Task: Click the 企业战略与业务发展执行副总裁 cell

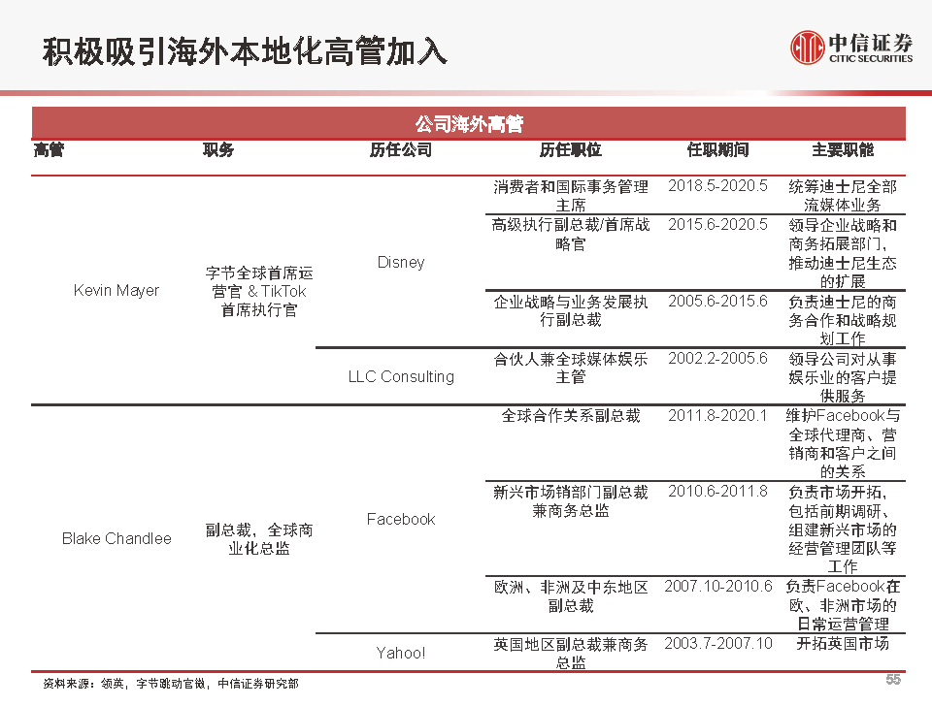Action: pos(571,310)
